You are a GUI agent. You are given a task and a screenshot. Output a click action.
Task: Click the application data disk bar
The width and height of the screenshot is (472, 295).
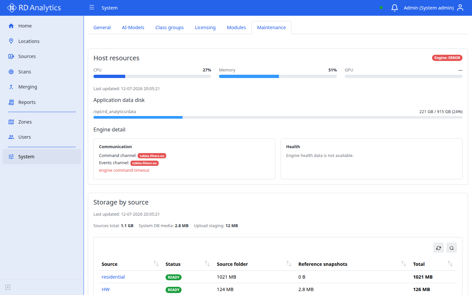pos(278,117)
